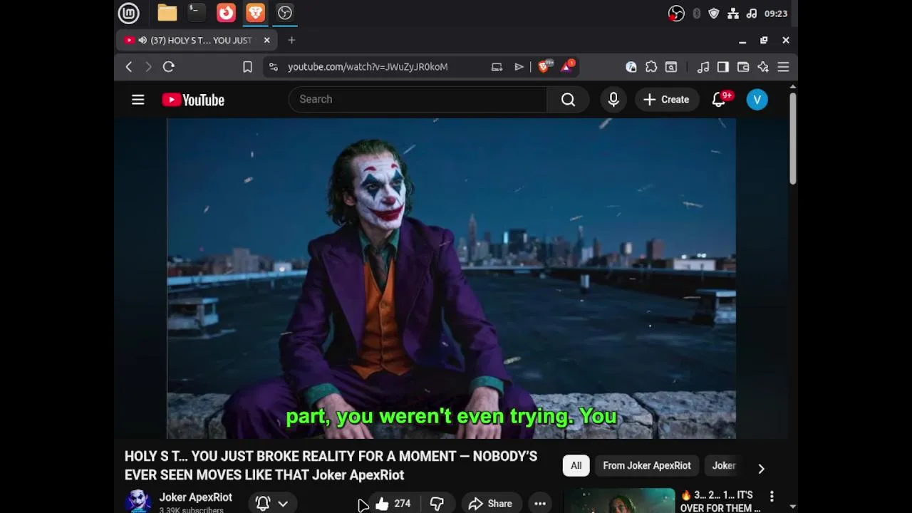Viewport: 912px width, 513px height.
Task: Select the All filter chip
Action: 576,466
